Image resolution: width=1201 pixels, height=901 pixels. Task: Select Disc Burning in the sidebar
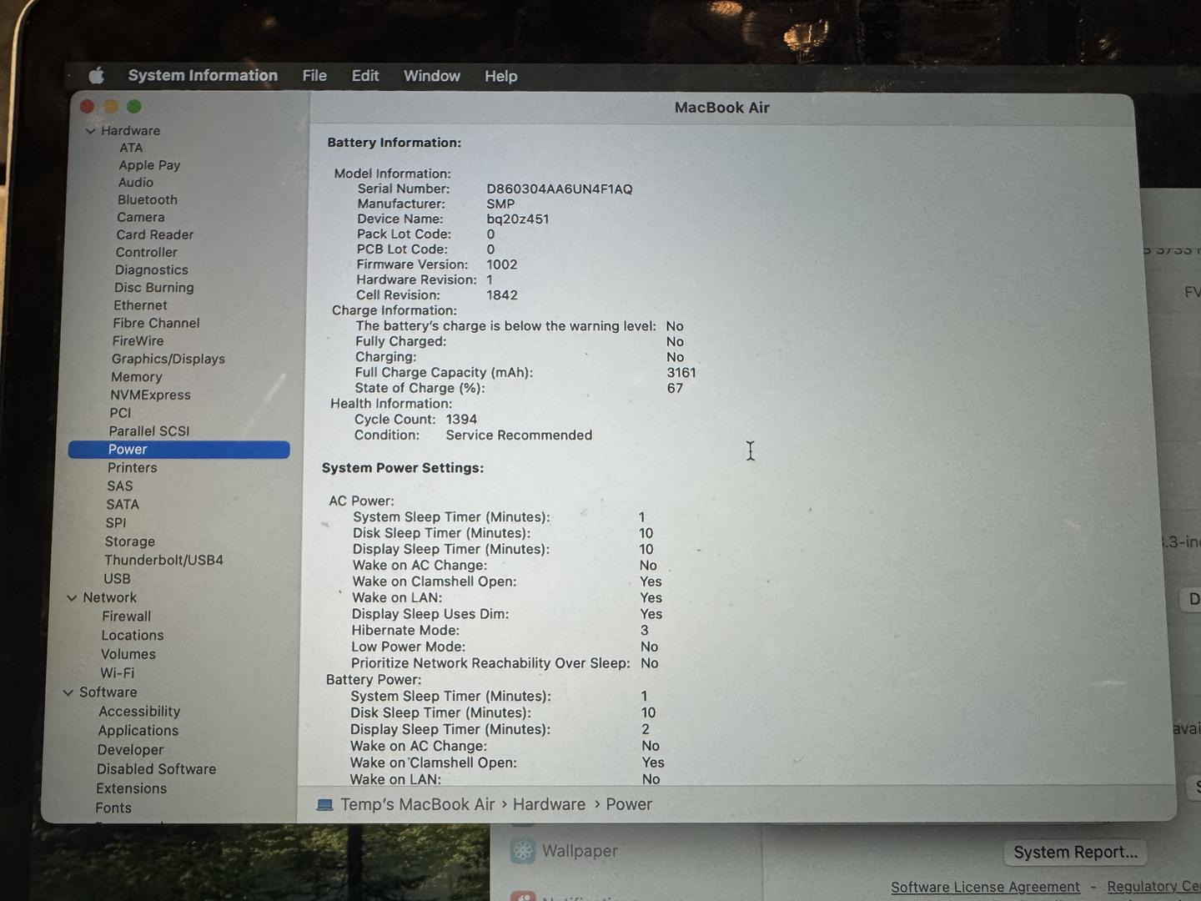point(154,288)
